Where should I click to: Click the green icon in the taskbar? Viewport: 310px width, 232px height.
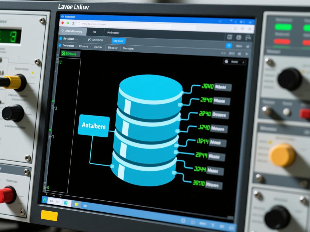coord(45,200)
